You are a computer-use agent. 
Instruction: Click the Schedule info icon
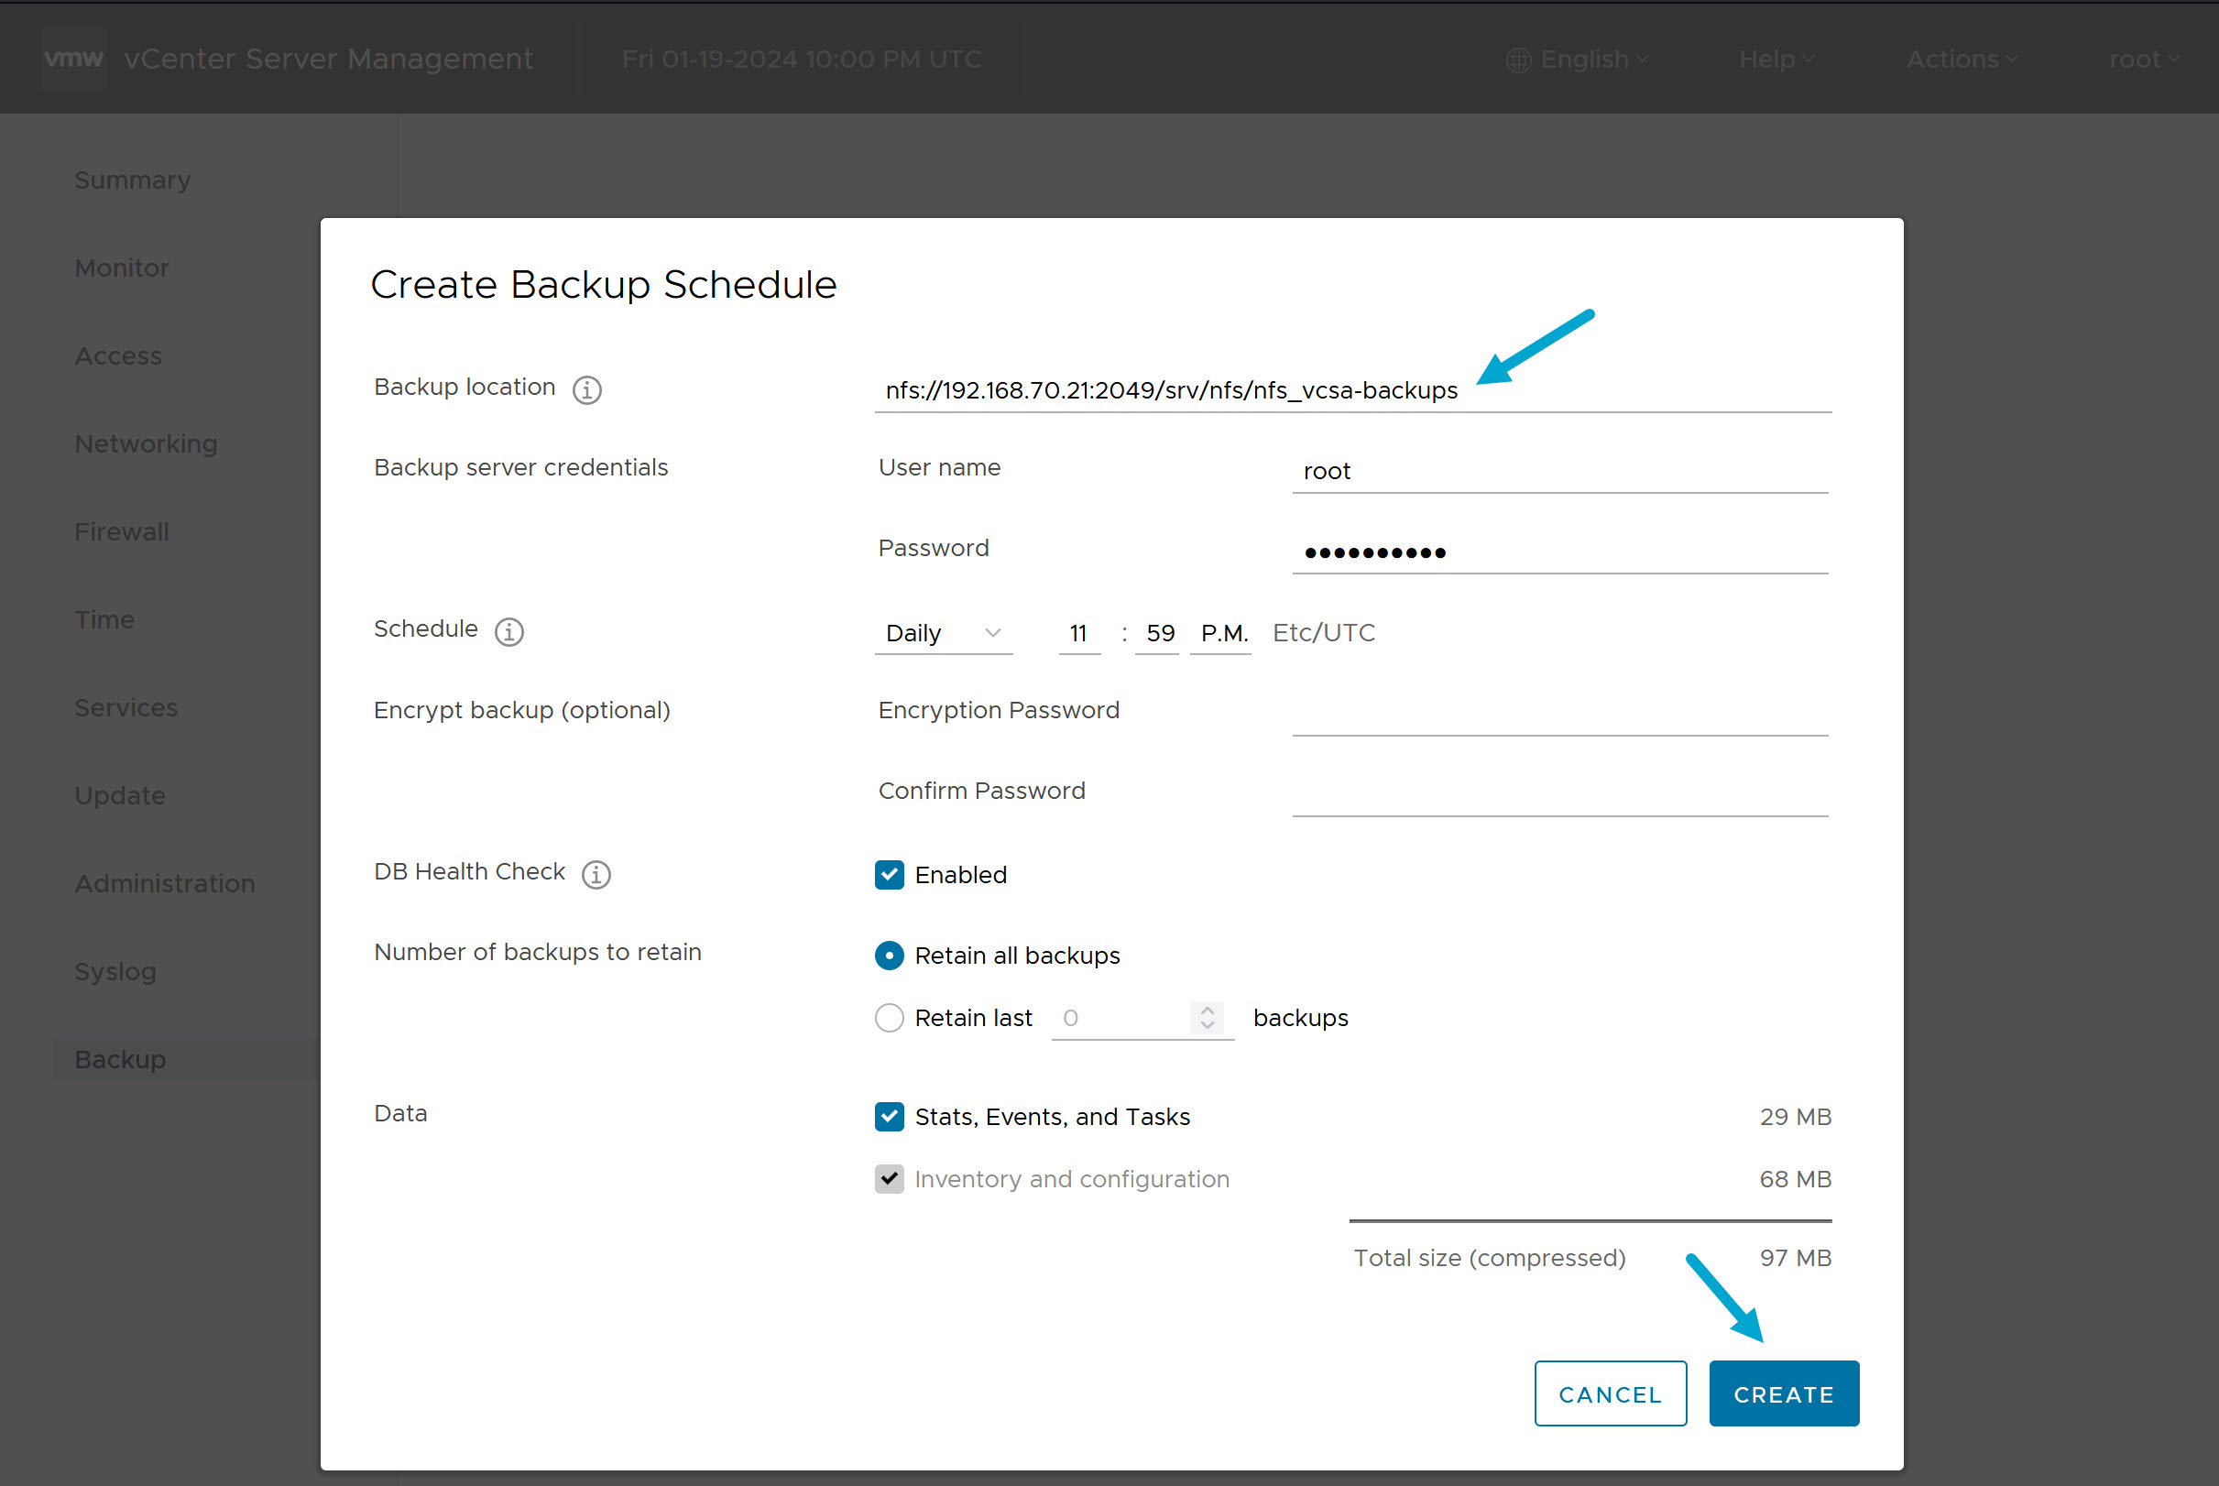click(508, 631)
